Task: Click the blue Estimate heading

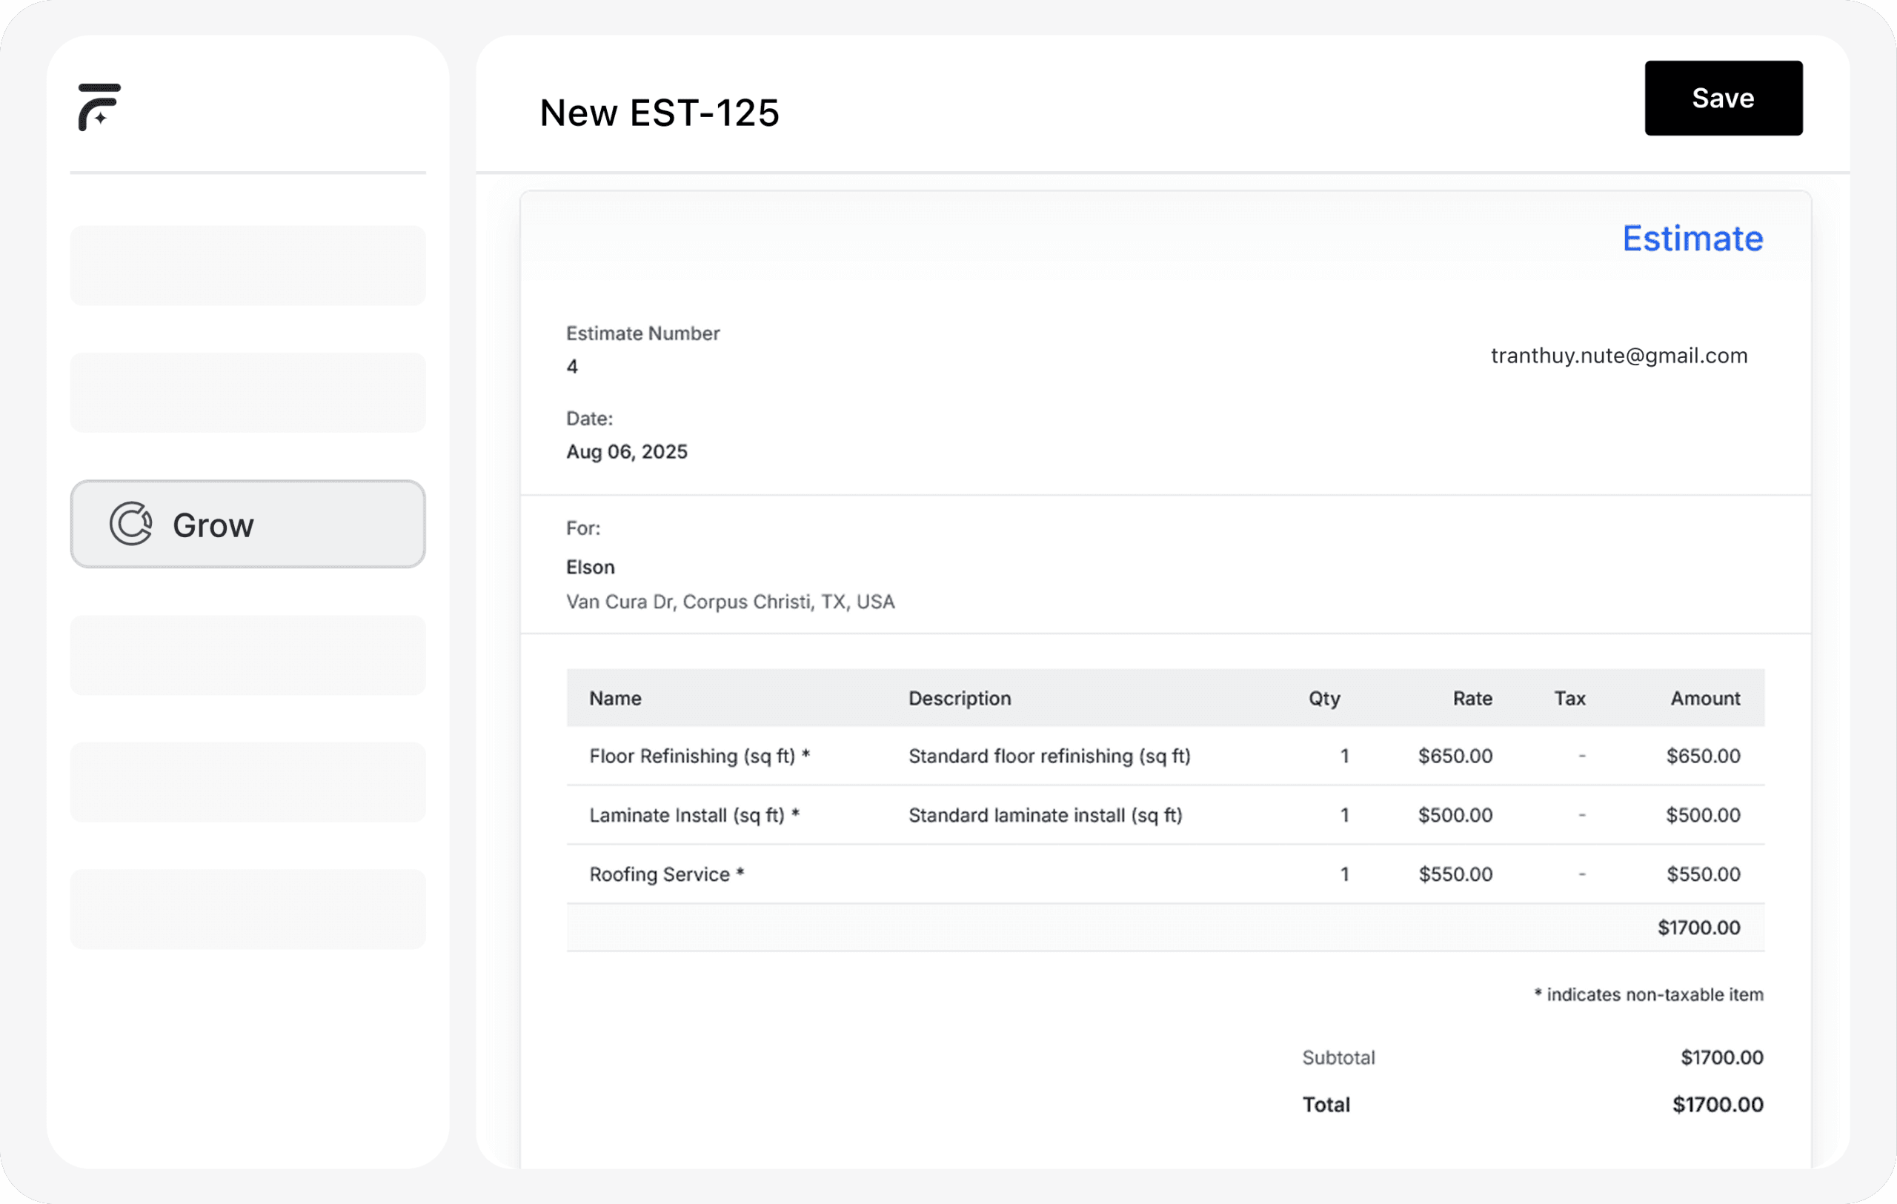Action: coord(1692,239)
